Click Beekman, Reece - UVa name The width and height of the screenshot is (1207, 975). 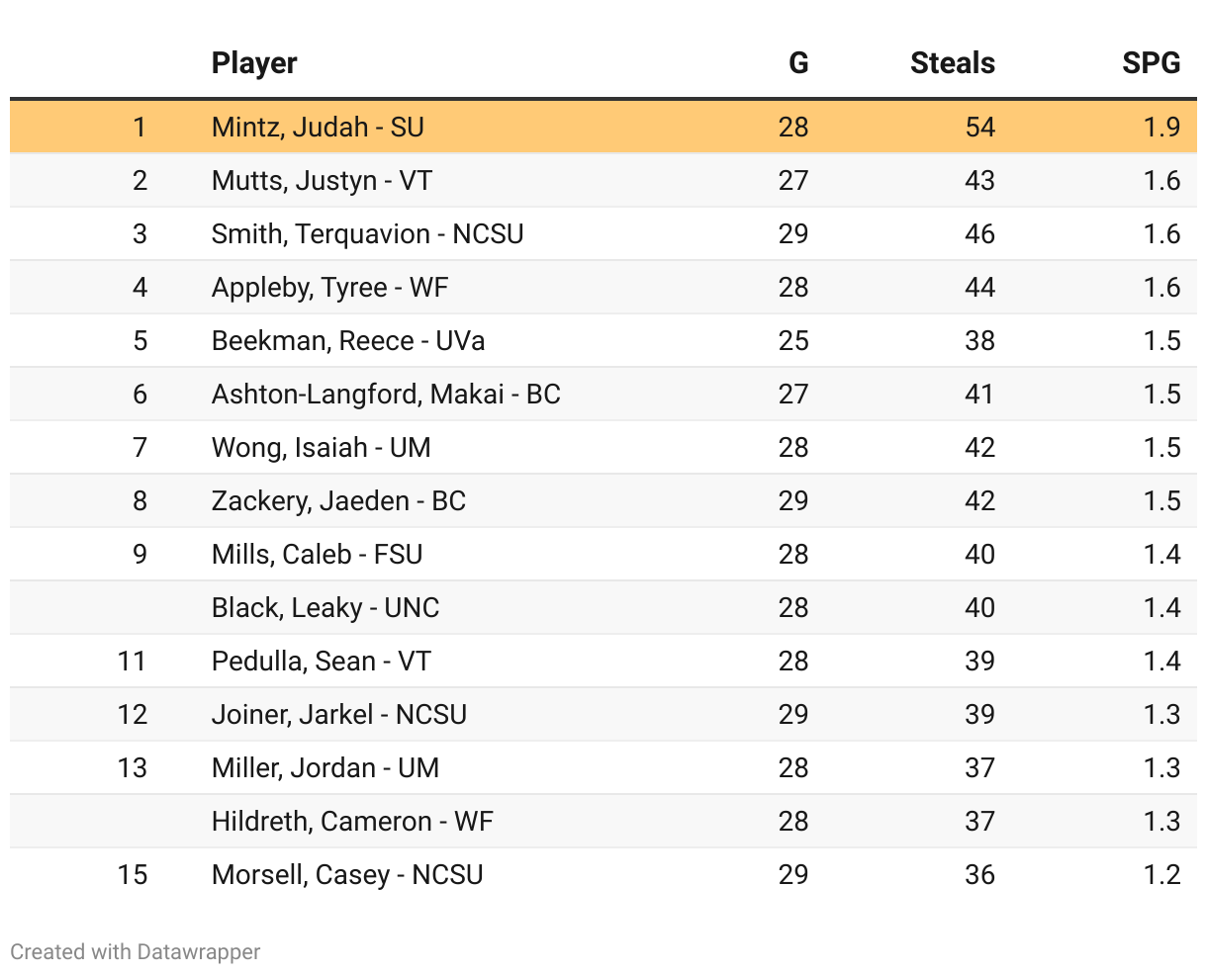[x=347, y=340]
